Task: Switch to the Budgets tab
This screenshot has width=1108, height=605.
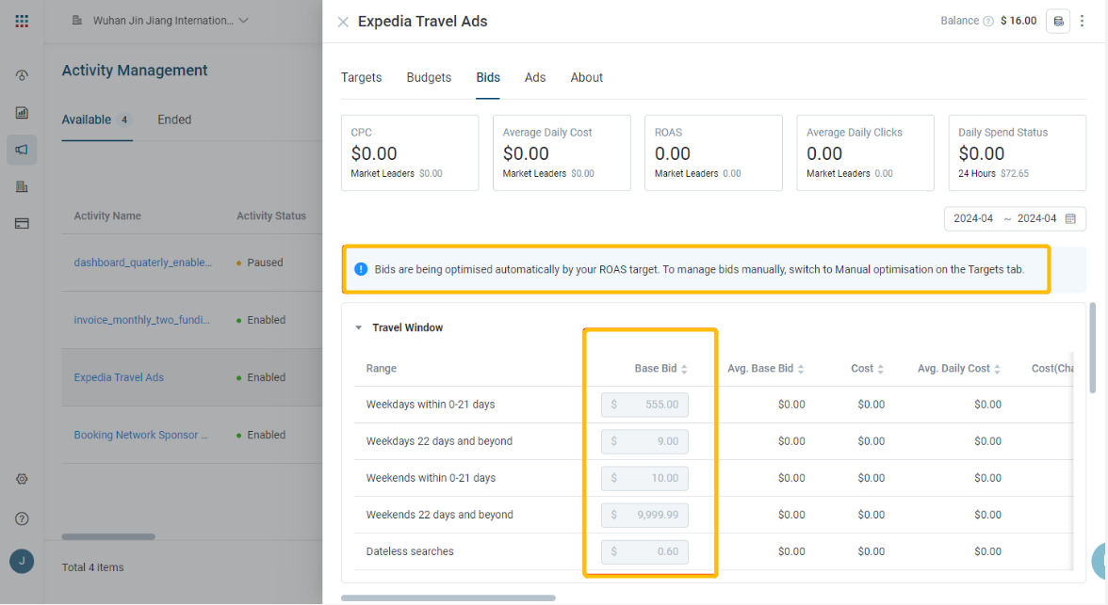Action: point(429,78)
